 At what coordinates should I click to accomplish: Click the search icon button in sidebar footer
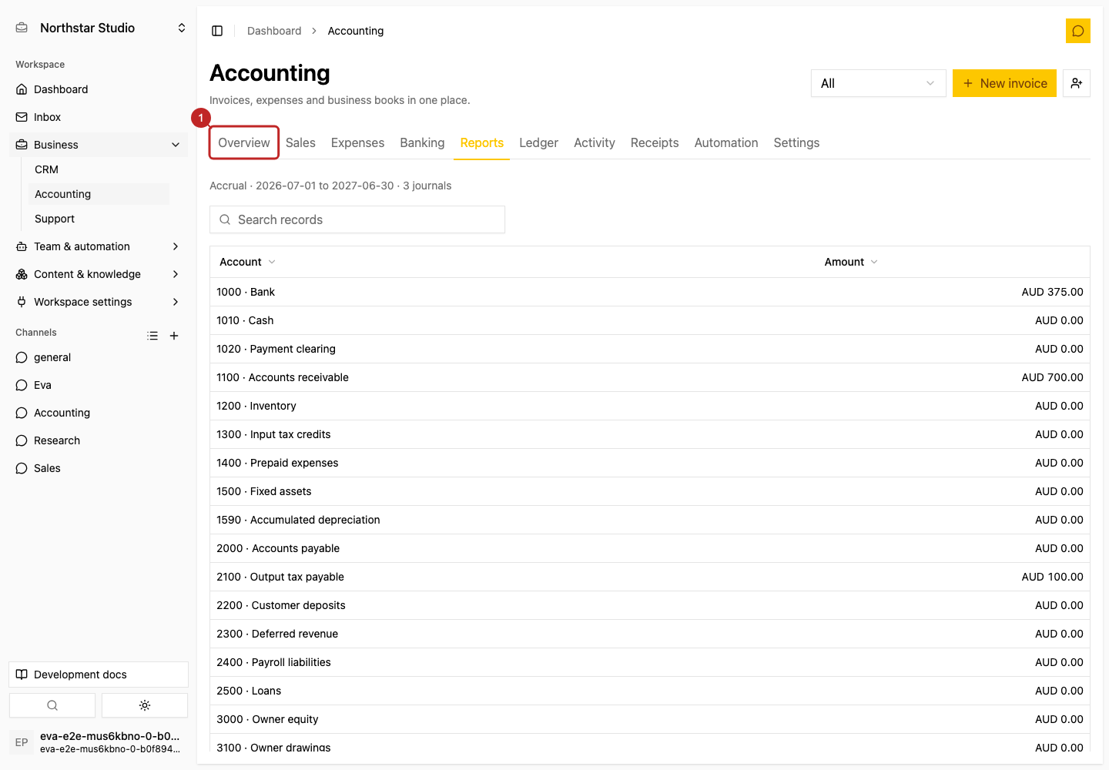[52, 705]
